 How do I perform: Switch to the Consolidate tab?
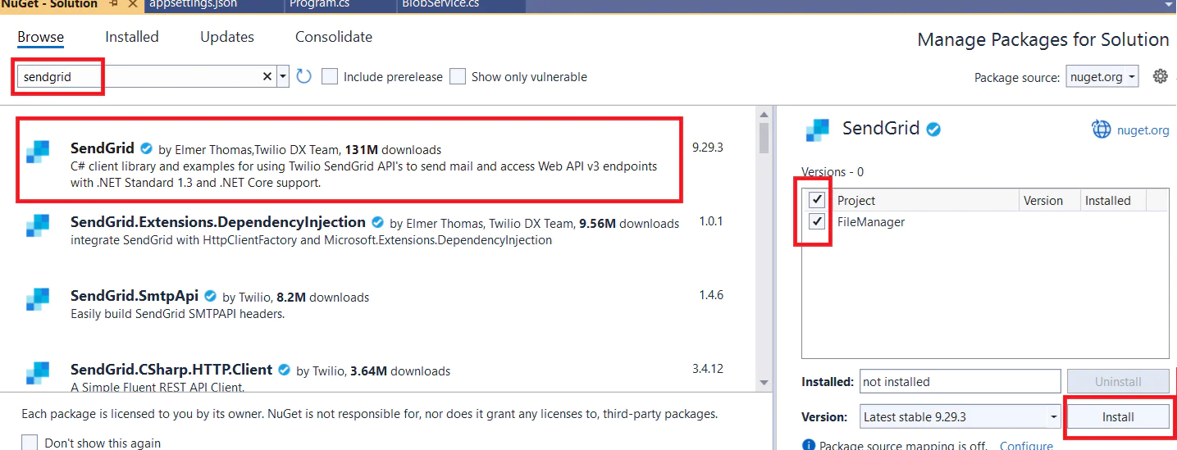click(x=334, y=37)
